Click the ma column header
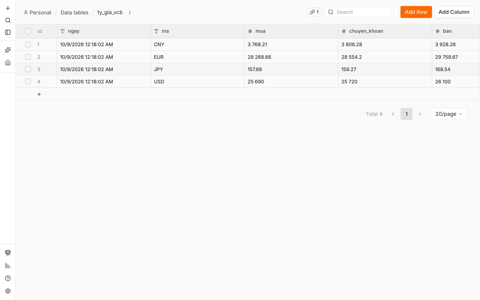The height and width of the screenshot is (300, 480). point(197,31)
